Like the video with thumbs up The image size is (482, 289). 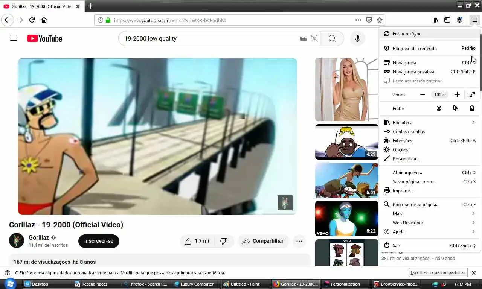(x=197, y=241)
